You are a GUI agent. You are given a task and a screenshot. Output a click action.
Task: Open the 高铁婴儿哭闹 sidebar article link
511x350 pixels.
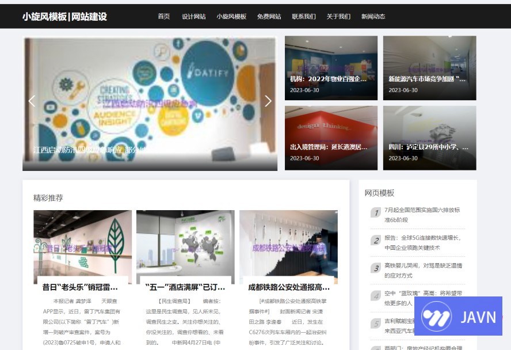click(423, 271)
